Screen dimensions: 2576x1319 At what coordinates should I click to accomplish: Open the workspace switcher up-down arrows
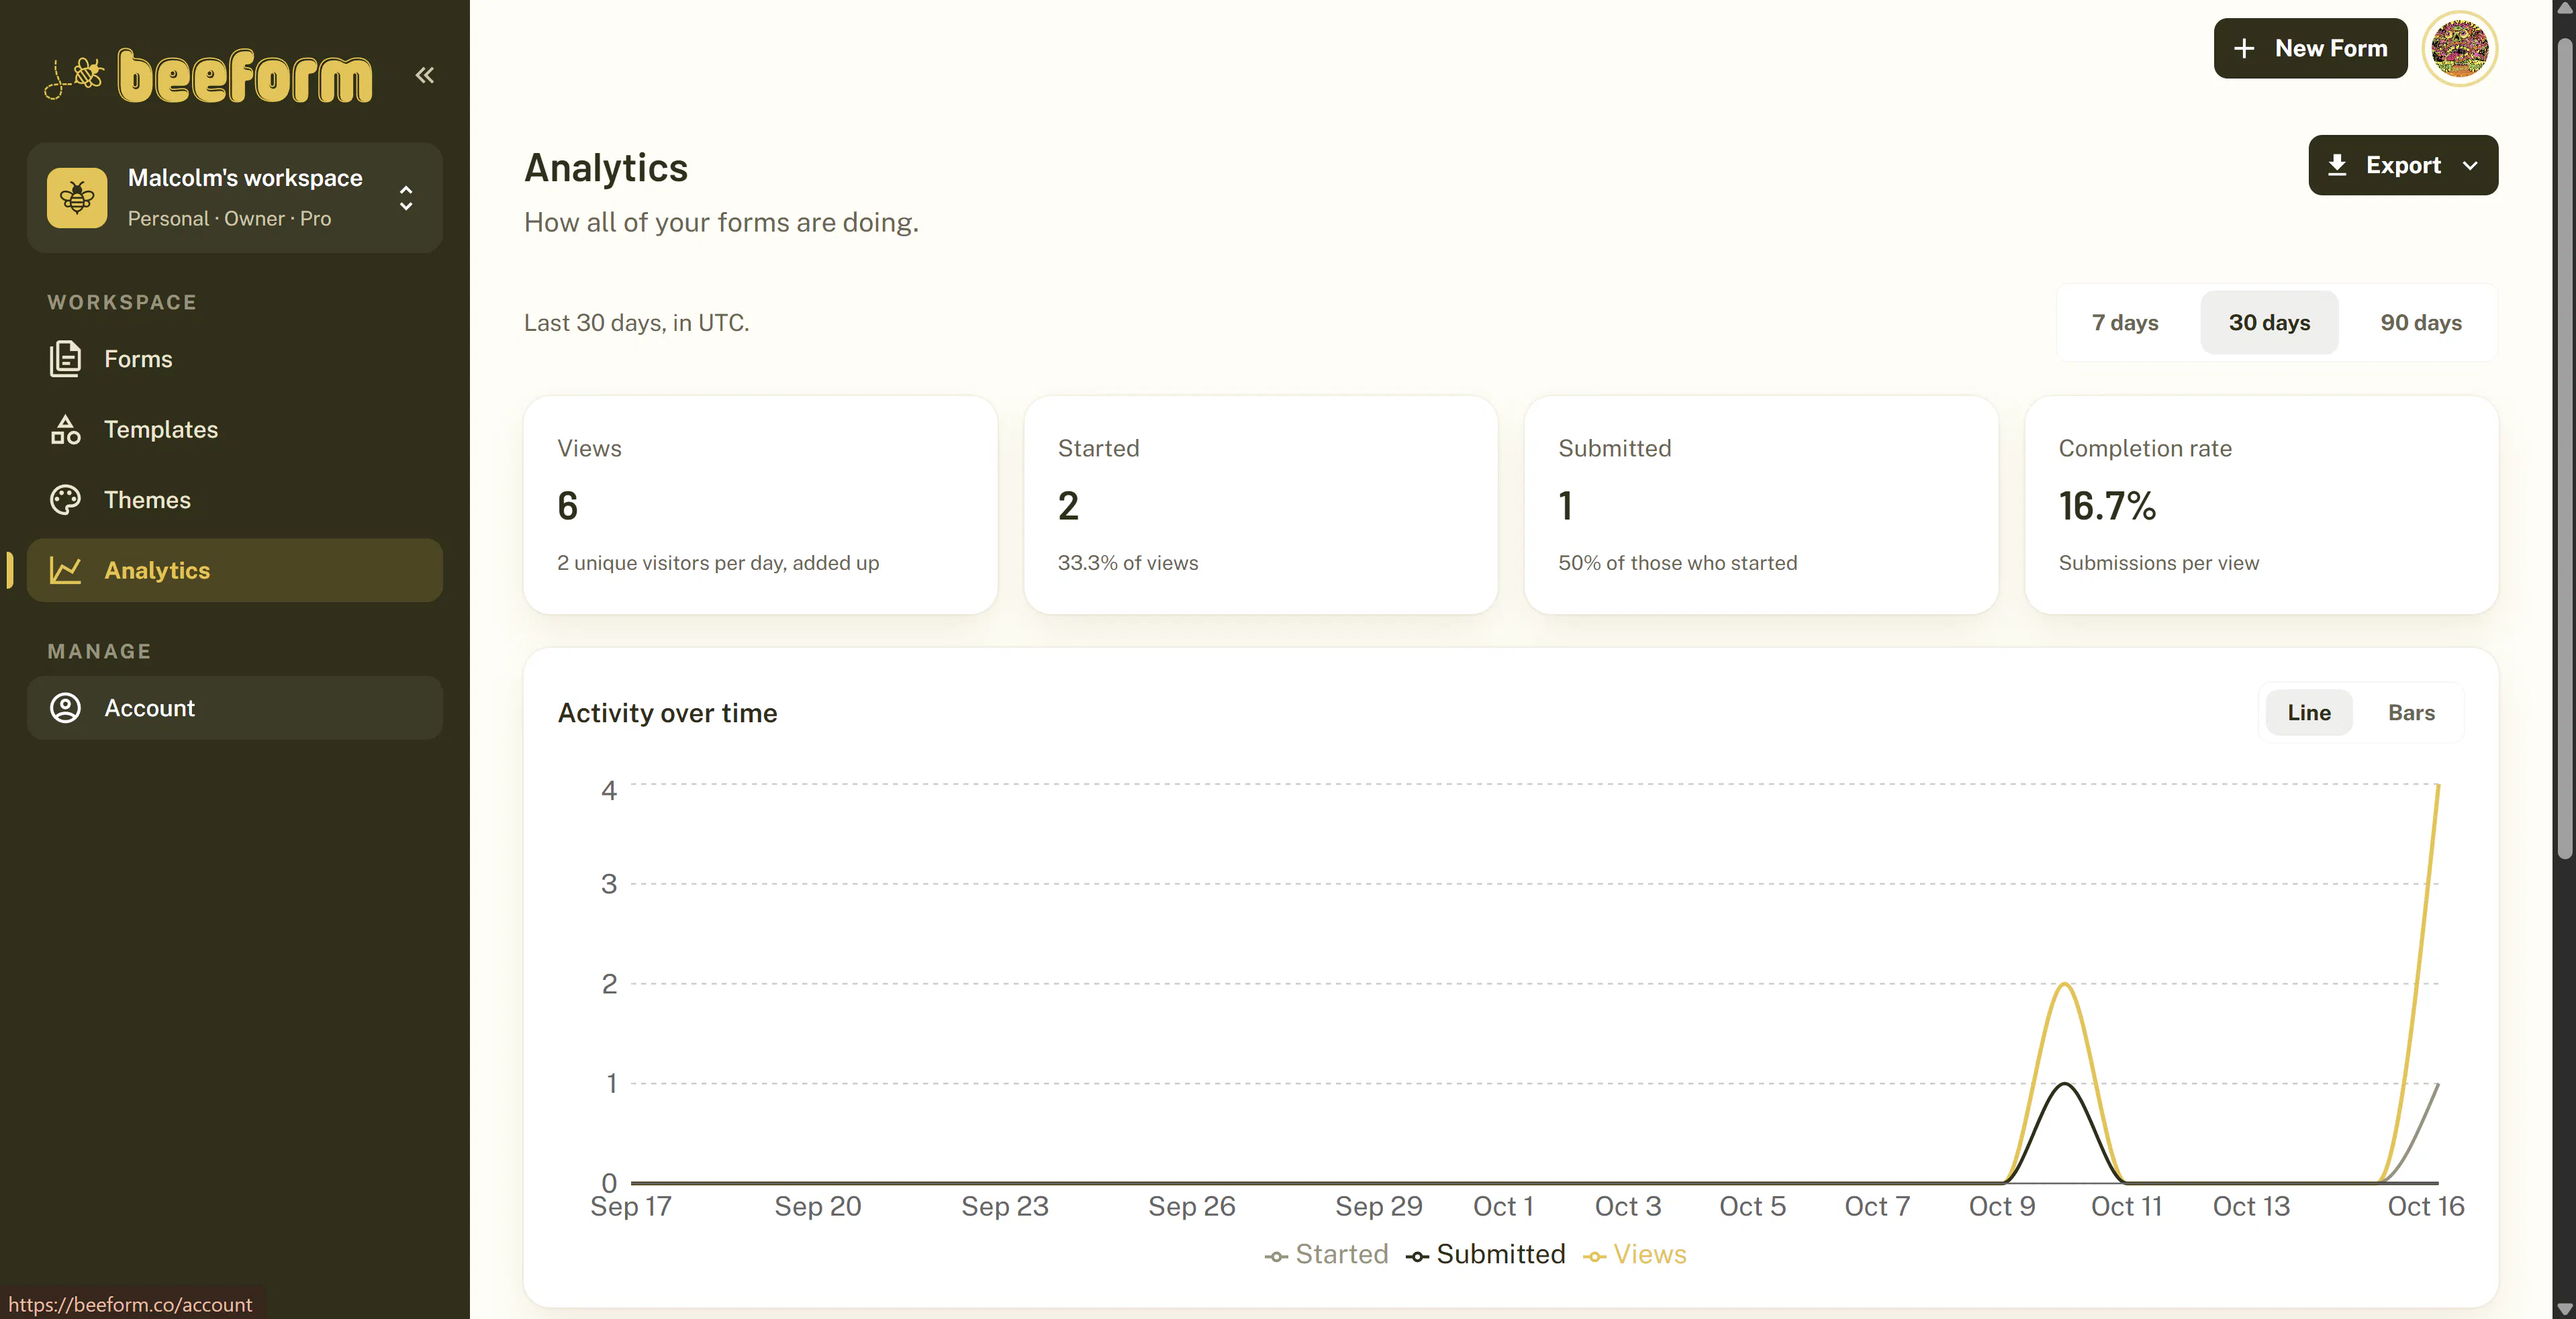point(406,197)
